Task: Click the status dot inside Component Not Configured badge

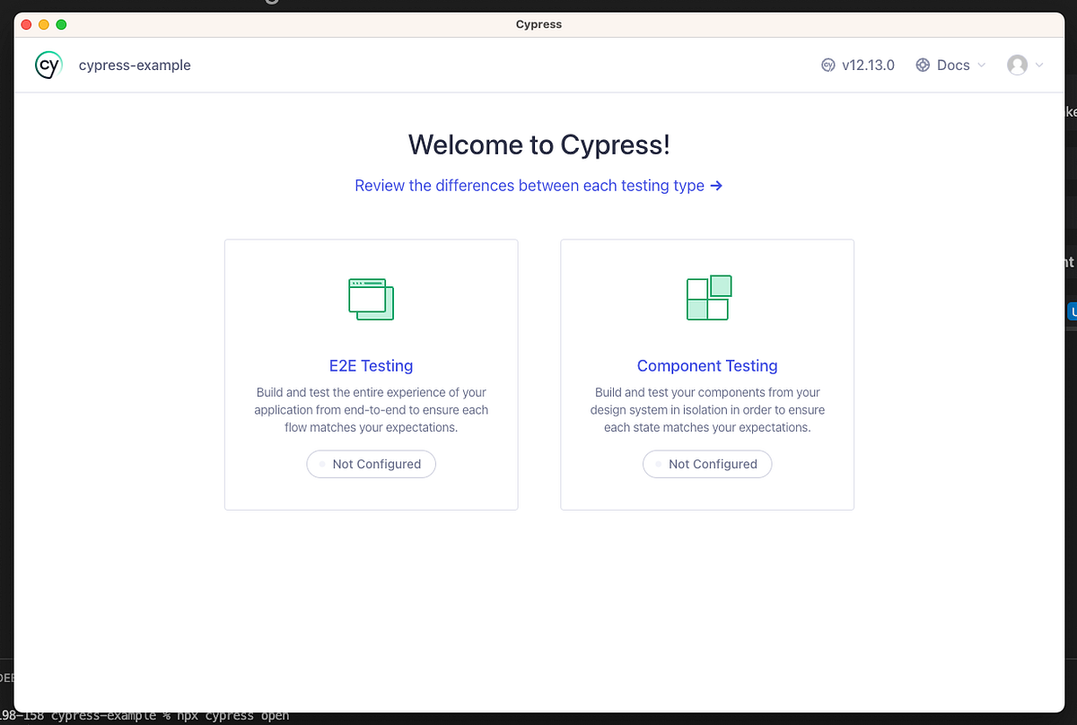Action: pyautogui.click(x=656, y=464)
